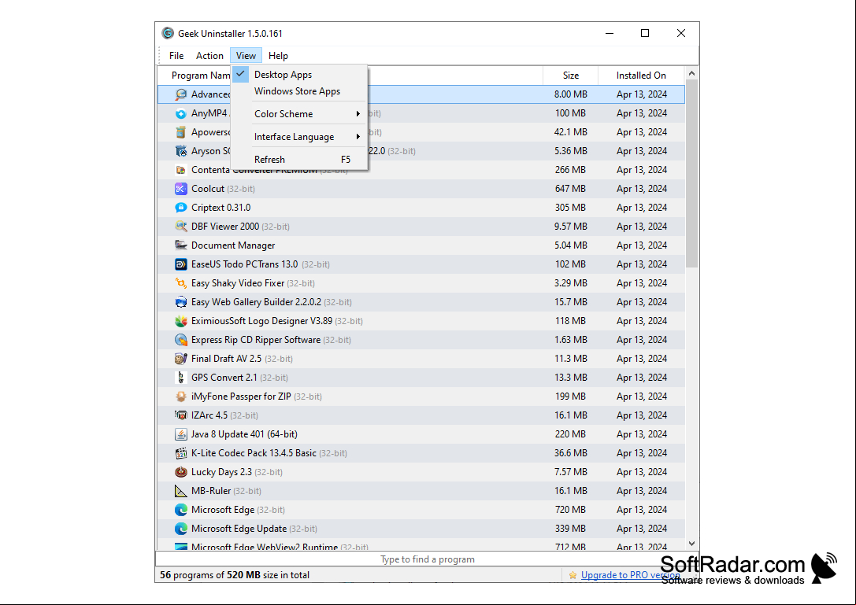856x605 pixels.
Task: Sort by the Program Name column header
Action: point(201,76)
